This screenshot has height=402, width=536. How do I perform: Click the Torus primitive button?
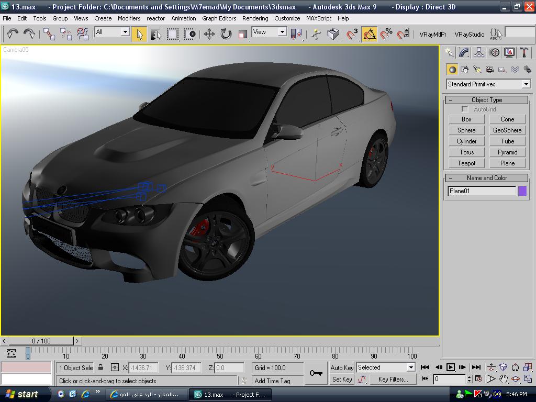466,152
